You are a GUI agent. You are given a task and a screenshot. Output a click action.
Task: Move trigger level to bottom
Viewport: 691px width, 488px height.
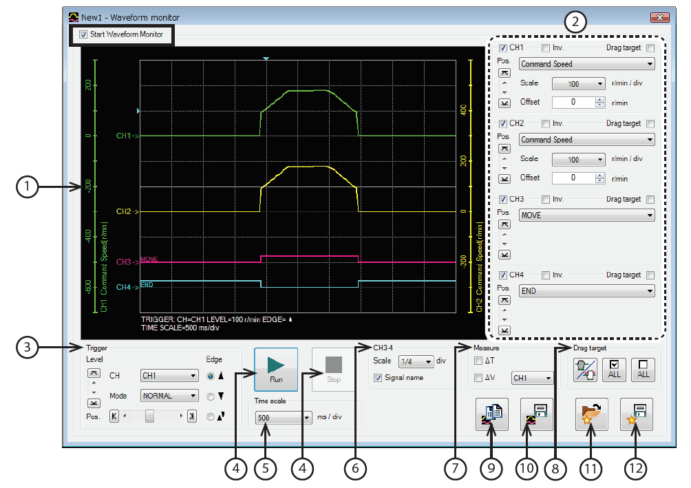pos(94,403)
